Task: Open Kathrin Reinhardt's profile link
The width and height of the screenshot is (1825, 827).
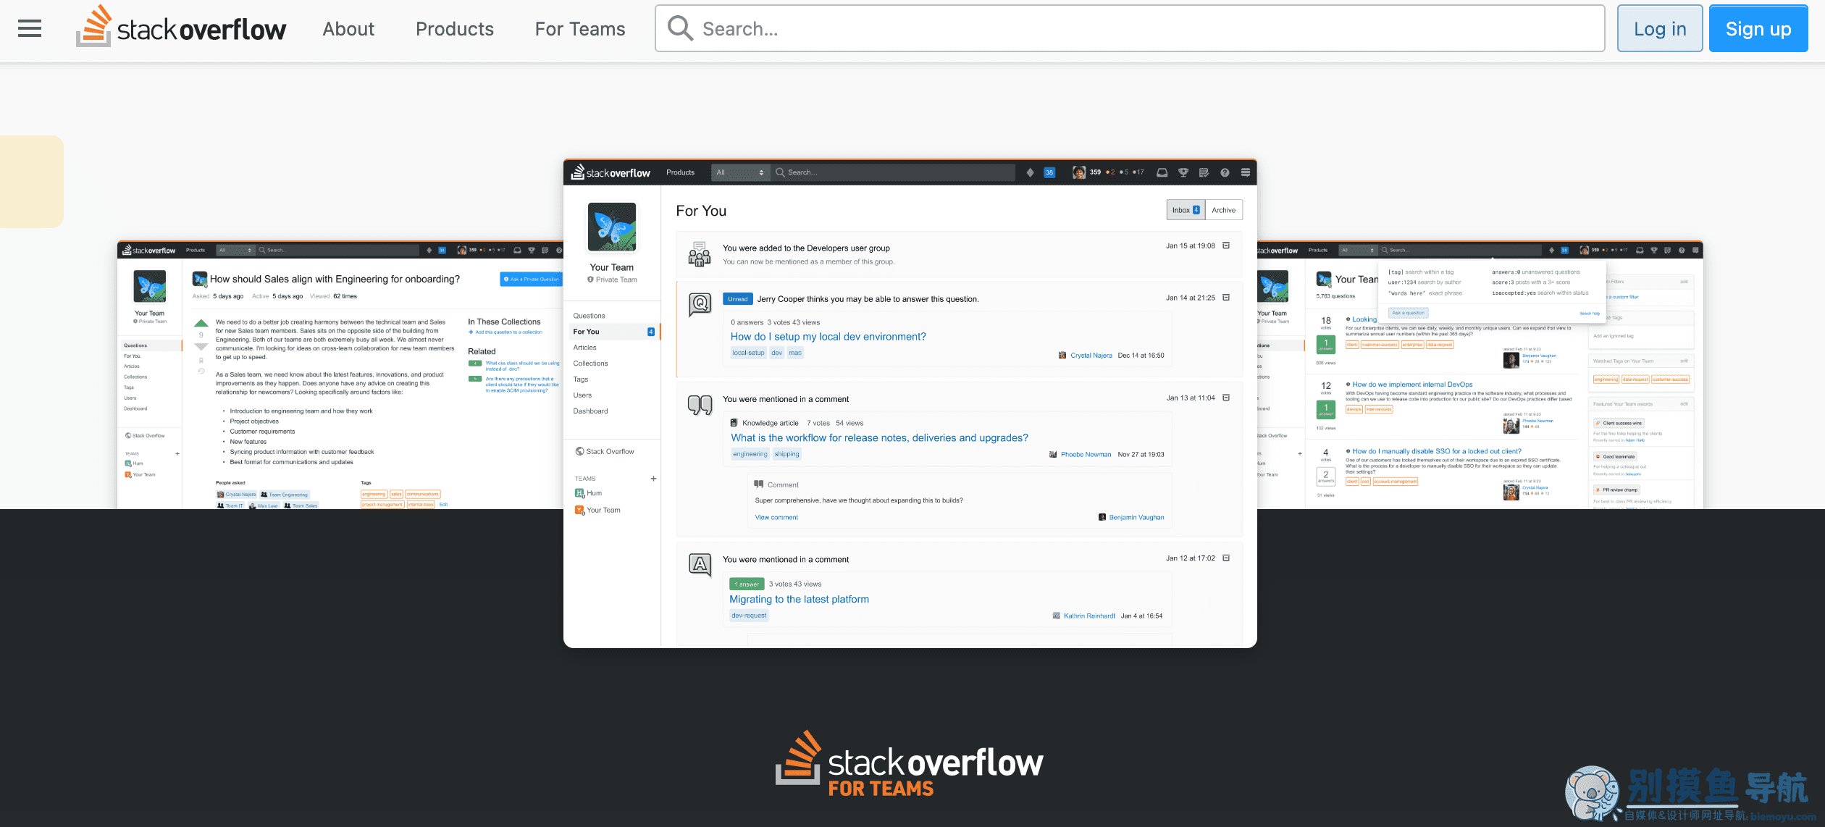Action: pos(1089,616)
